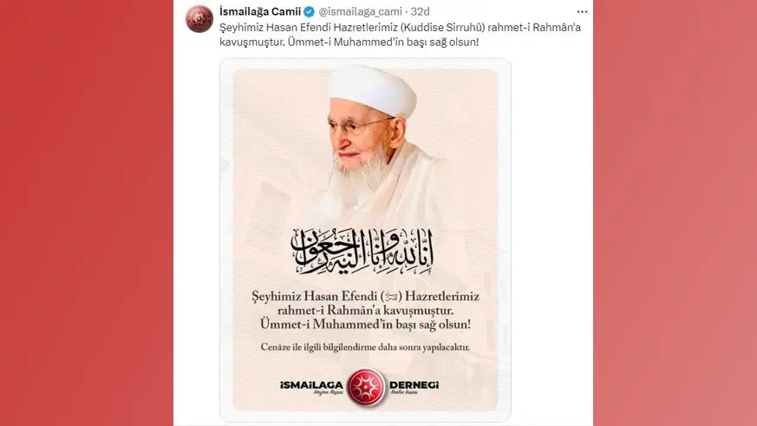757x426 pixels.
Task: Click the Arabic calligraphy in the poster
Action: [362, 252]
